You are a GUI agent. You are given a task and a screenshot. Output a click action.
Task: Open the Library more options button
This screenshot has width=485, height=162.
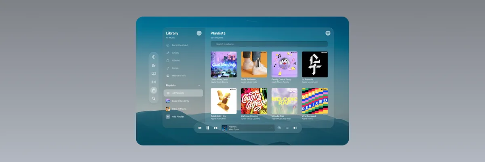point(199,33)
